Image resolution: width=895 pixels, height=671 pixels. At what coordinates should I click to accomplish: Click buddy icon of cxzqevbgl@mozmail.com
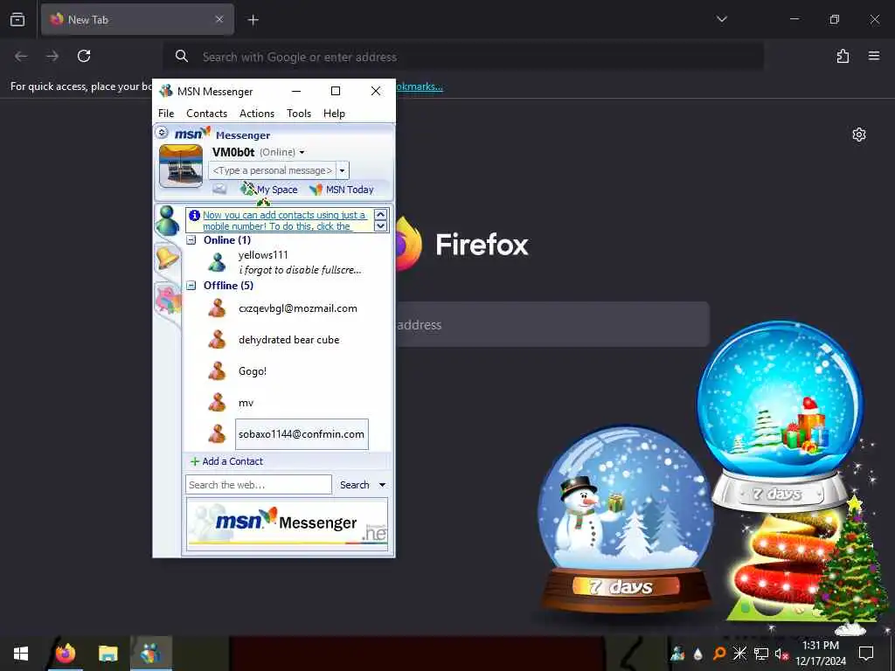tap(217, 308)
